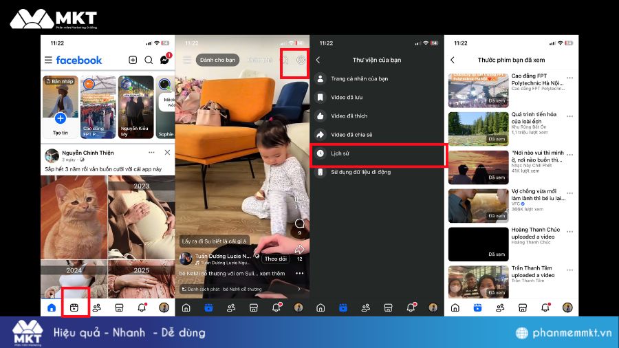Viewport: 619px width, 348px height.
Task: Open the hamburger menu beside the facebook logo
Action: click(x=48, y=60)
